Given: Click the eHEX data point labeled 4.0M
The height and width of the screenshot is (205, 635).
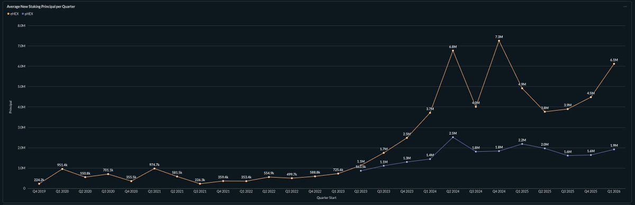Looking at the screenshot, I should click(x=476, y=106).
